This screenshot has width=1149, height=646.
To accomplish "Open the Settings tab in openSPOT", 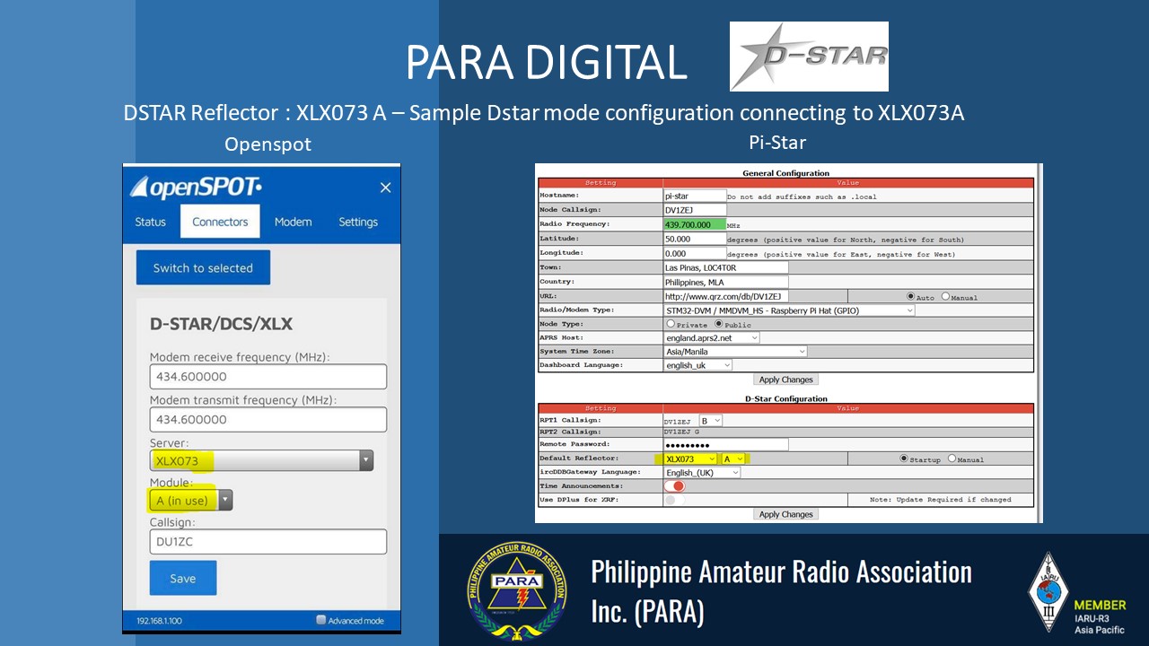I will click(358, 222).
